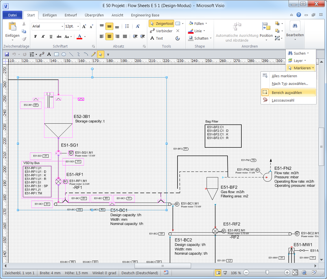This screenshot has width=327, height=279.
Task: Pick the rectangle tool in quick toolbar
Action: [56, 55]
